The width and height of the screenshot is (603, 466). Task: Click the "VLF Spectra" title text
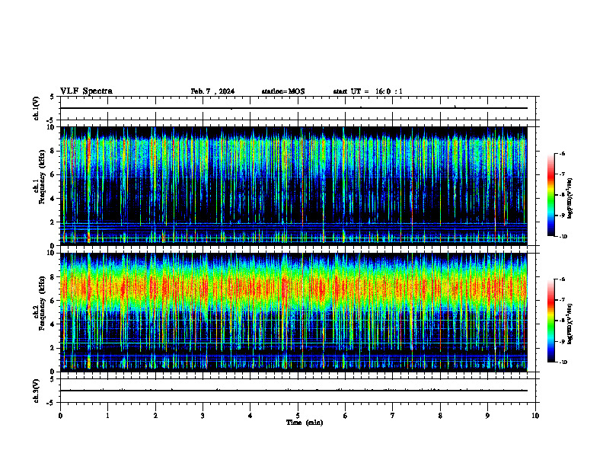click(x=86, y=91)
